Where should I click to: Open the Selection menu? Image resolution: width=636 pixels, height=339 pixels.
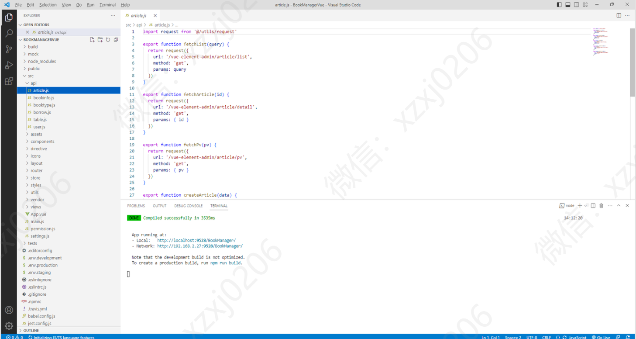coord(48,5)
